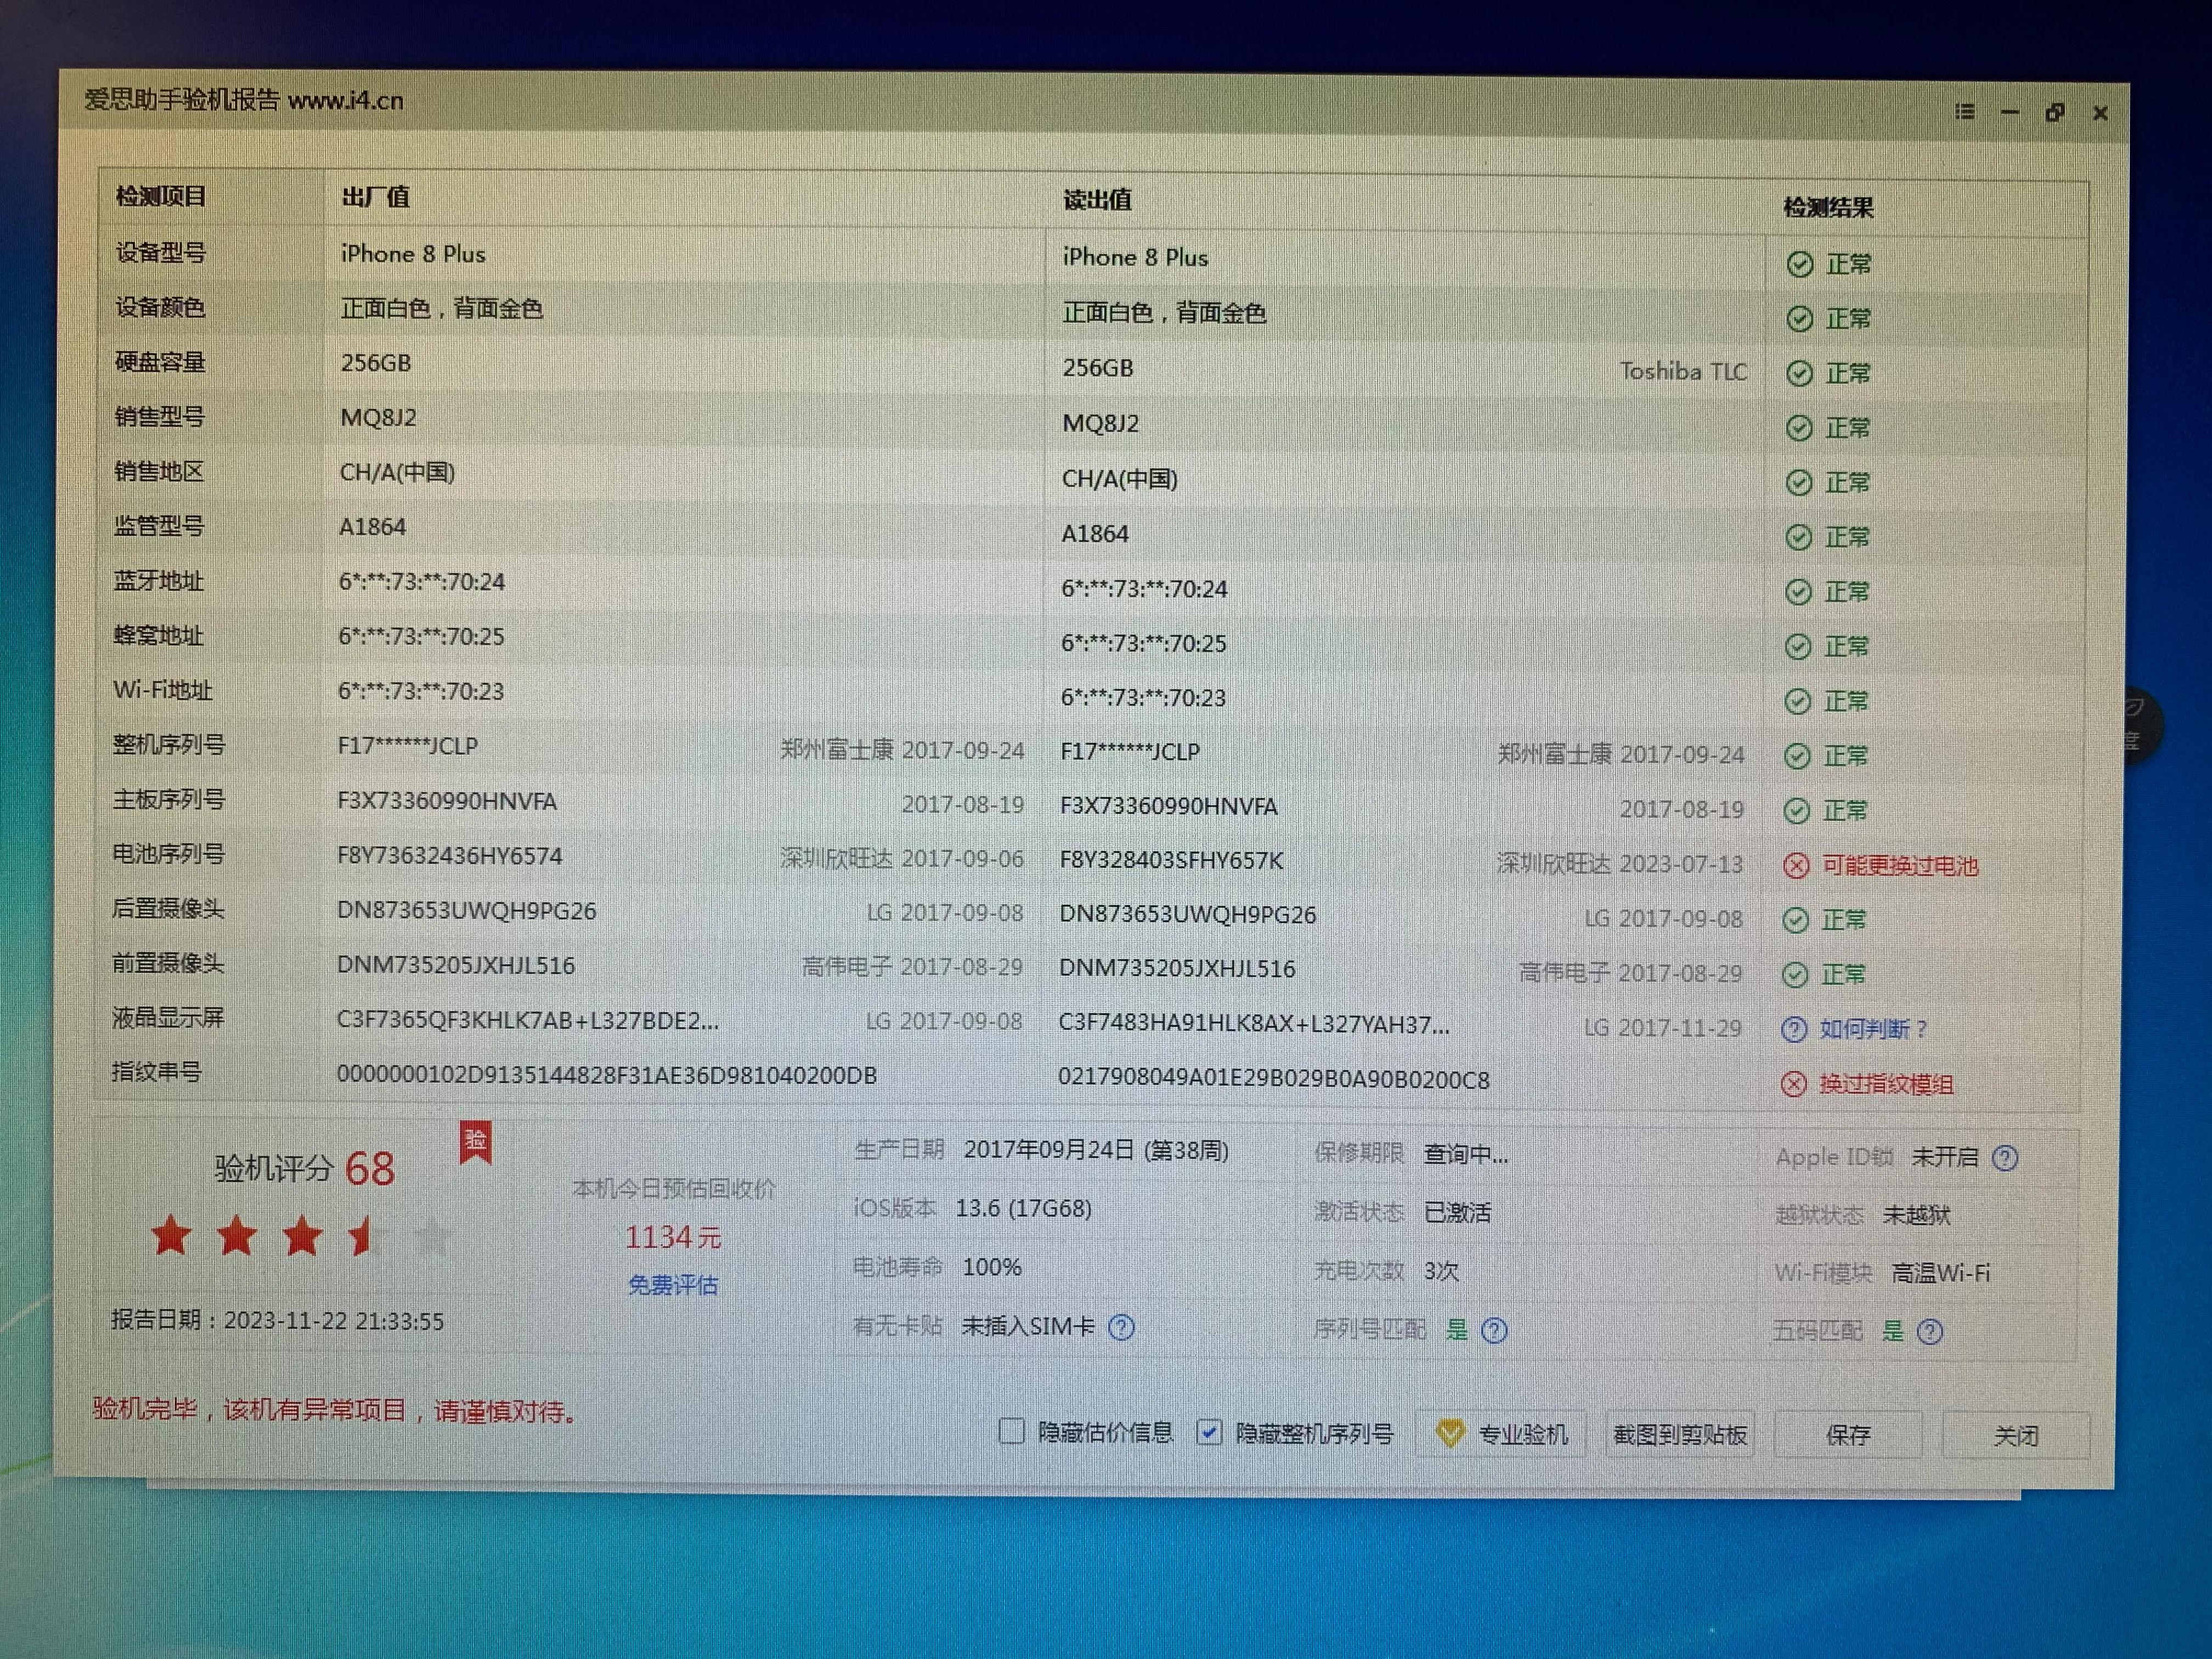The image size is (2212, 1659).
Task: Click the question mark icon in LCD screen row
Action: coord(1794,1029)
